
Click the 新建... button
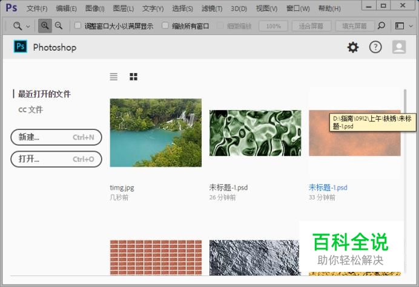click(56, 137)
